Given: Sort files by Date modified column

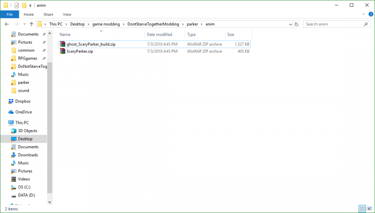Looking at the screenshot, I should click(x=160, y=35).
